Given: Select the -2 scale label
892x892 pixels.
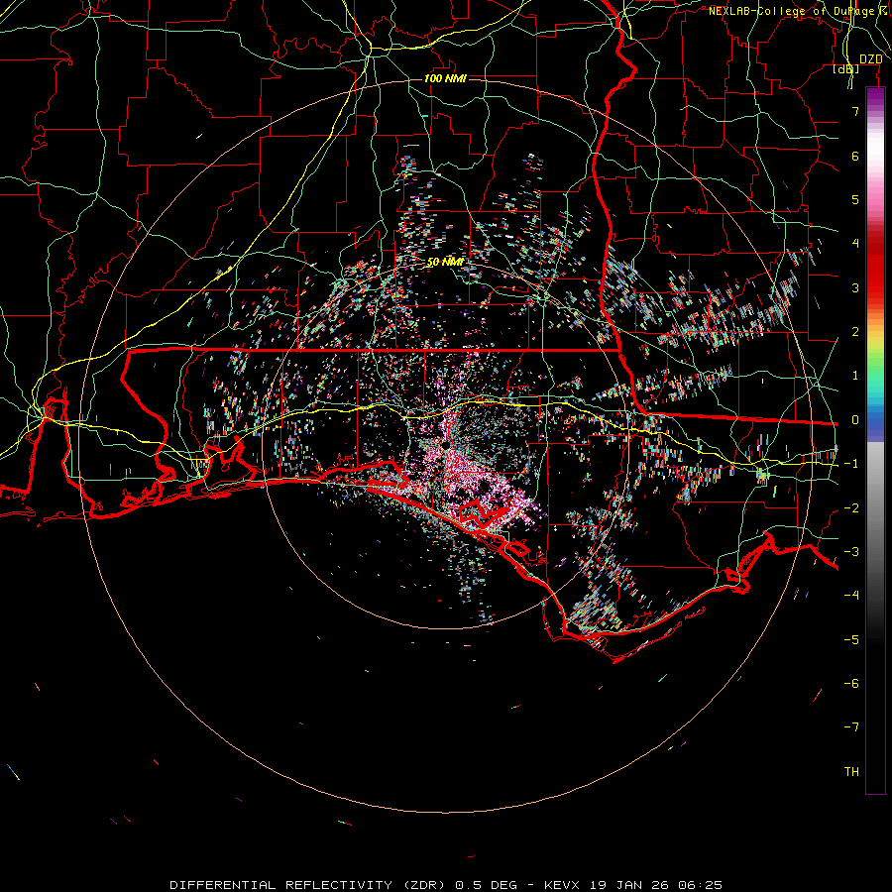Looking at the screenshot, I should tap(851, 508).
